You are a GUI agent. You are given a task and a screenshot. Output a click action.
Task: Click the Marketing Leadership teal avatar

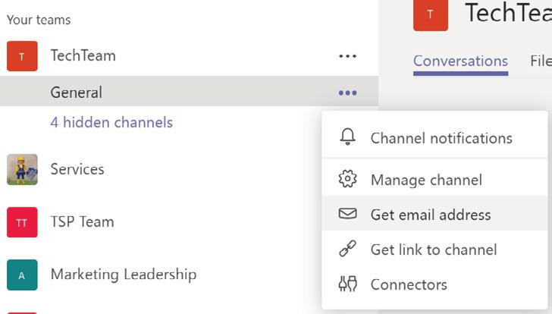point(22,275)
